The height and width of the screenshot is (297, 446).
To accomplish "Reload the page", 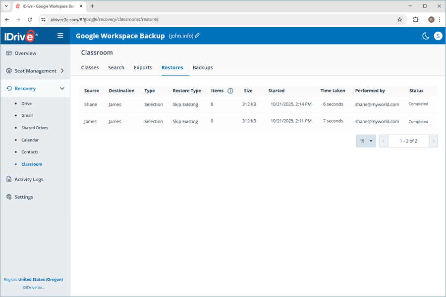I will click(30, 19).
